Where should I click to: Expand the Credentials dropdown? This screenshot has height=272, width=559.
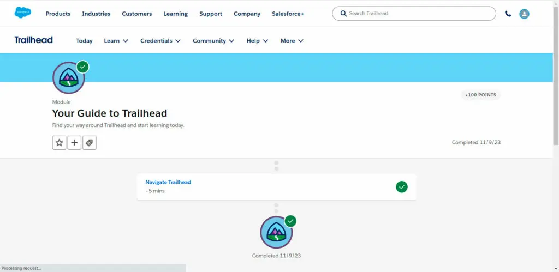[x=160, y=41]
